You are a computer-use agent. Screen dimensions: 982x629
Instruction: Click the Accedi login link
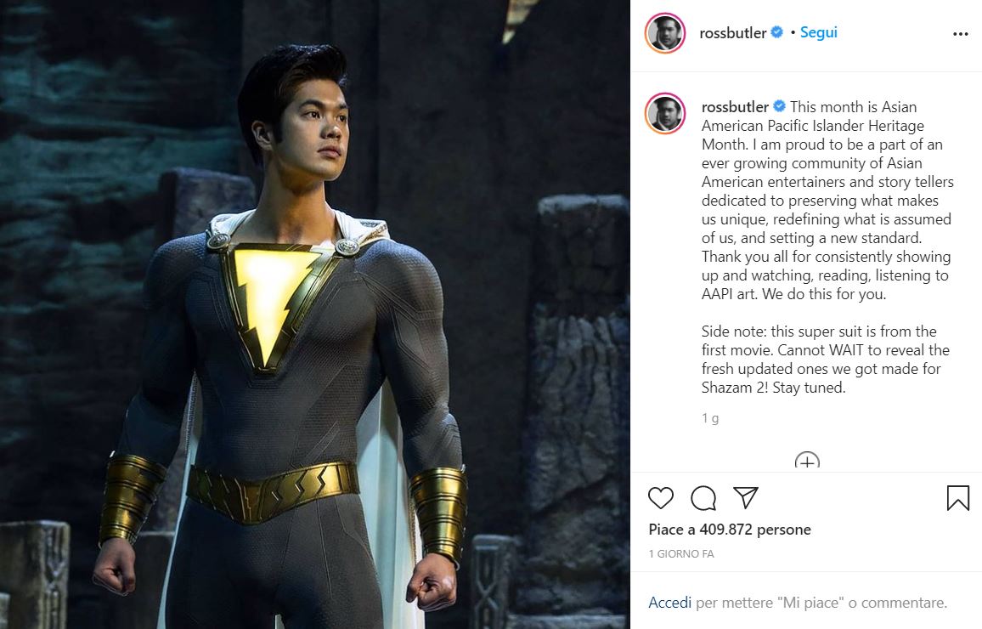click(x=669, y=603)
